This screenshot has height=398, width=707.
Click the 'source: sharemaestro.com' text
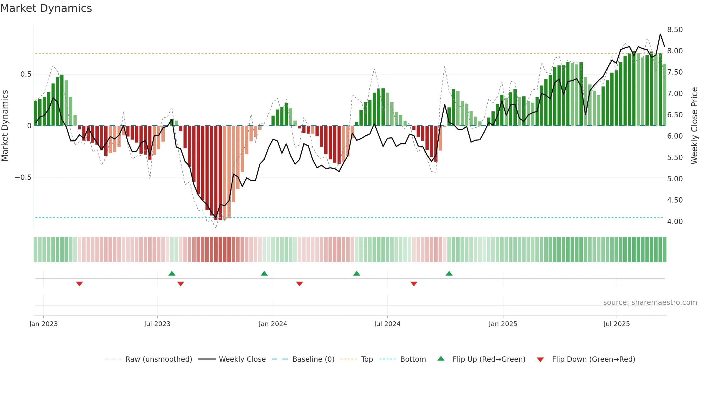click(650, 302)
